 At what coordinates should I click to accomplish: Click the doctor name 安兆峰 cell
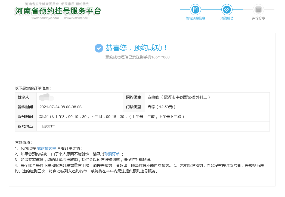179,97
